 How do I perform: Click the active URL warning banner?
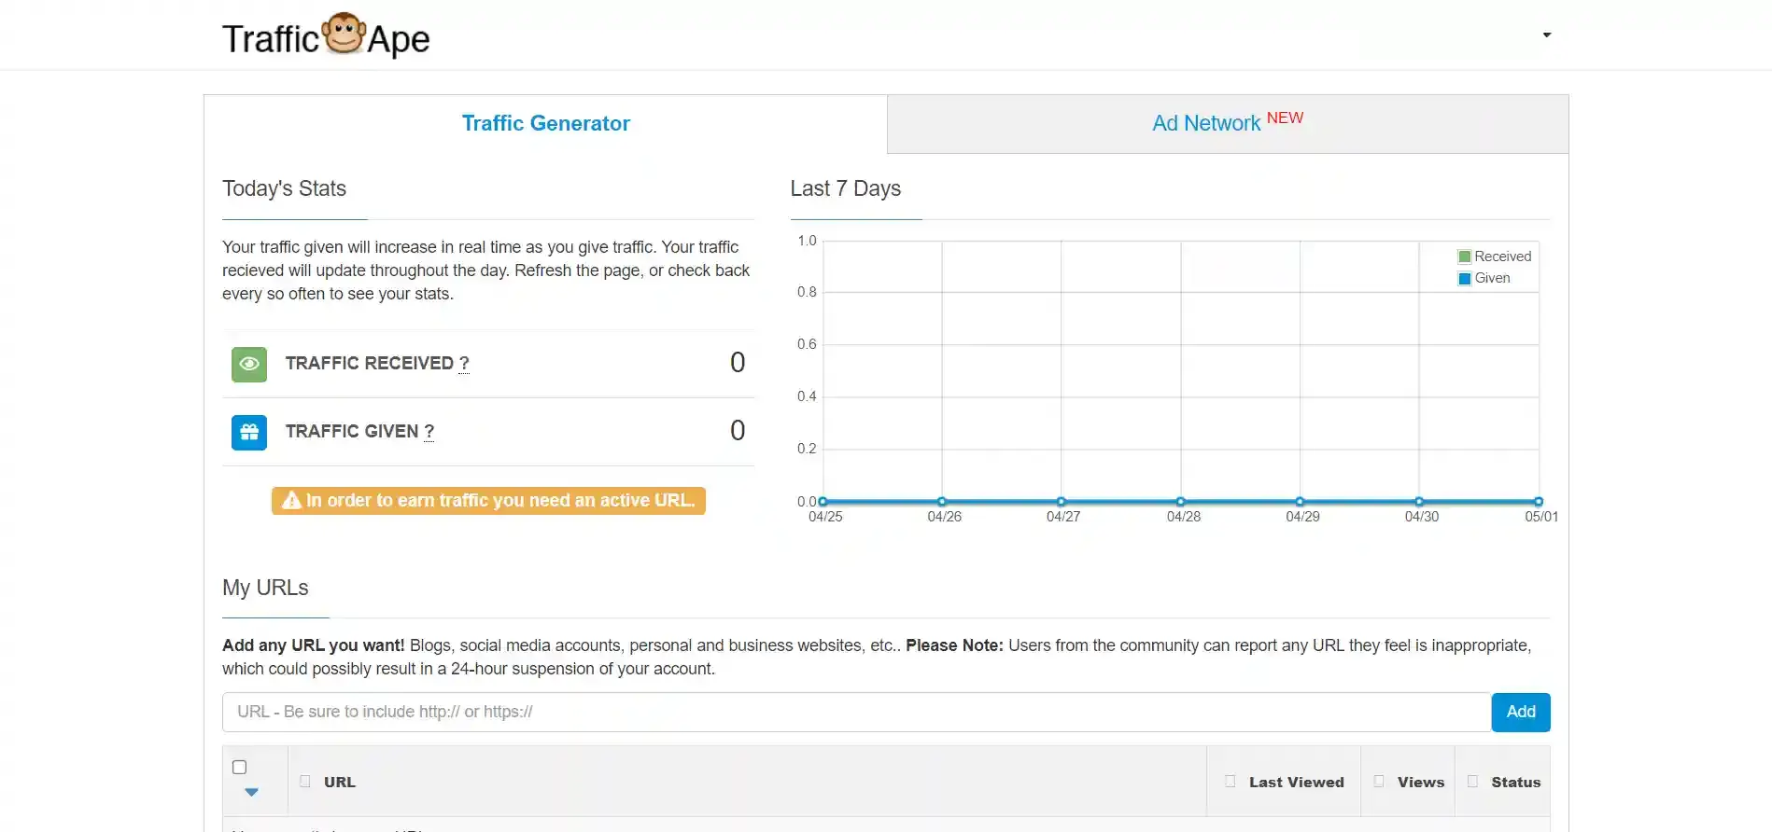pyautogui.click(x=488, y=501)
